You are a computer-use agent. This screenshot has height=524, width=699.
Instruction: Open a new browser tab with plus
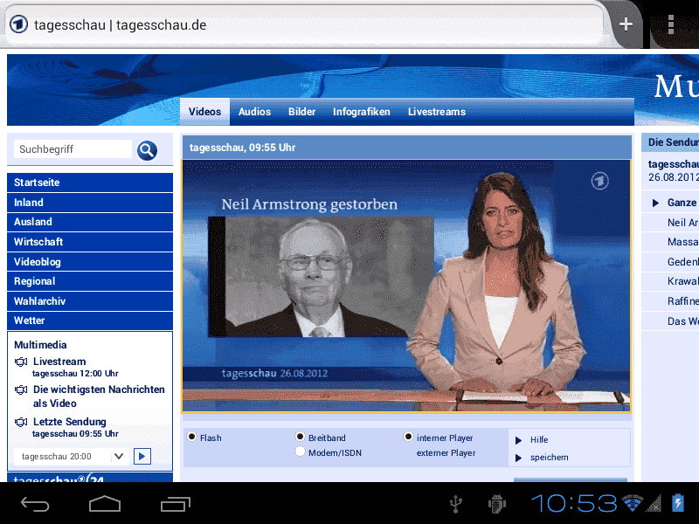[626, 24]
